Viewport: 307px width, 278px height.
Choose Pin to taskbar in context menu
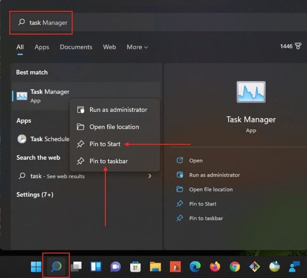pos(108,161)
